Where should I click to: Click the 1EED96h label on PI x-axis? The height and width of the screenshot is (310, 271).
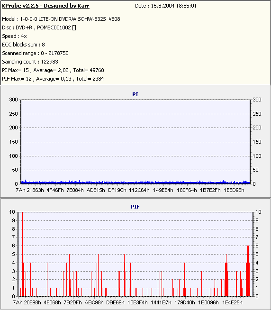[x=234, y=190]
